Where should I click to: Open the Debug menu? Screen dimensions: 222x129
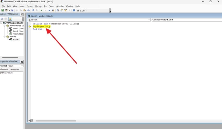38,6
